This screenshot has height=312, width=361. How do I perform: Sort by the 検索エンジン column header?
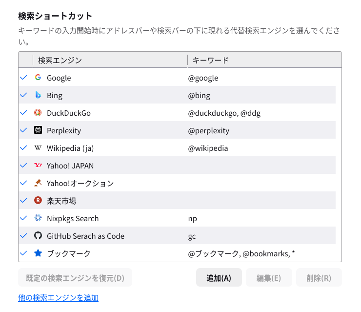click(x=110, y=60)
